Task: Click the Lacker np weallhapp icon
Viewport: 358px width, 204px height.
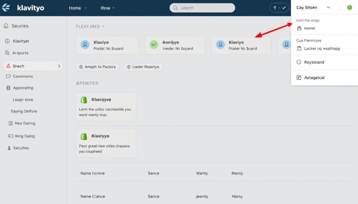Action: tap(299, 48)
